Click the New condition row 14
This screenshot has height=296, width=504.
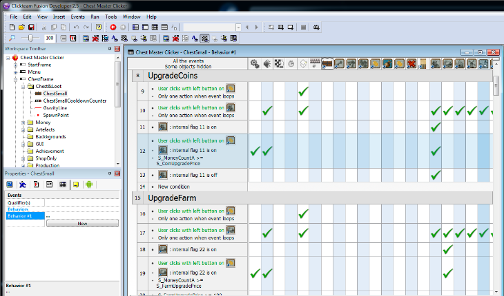point(173,187)
